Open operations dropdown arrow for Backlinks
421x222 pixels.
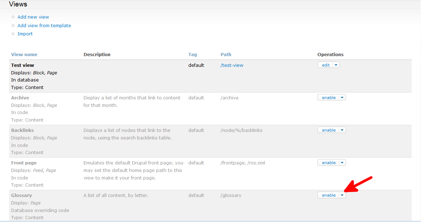coord(342,130)
